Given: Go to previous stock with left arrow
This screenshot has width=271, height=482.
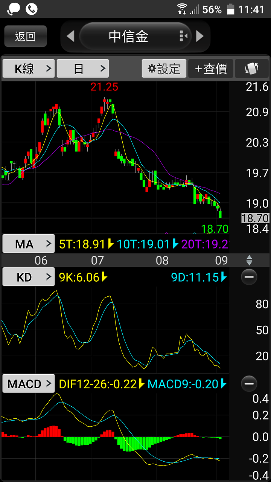Looking at the screenshot, I should (x=70, y=36).
